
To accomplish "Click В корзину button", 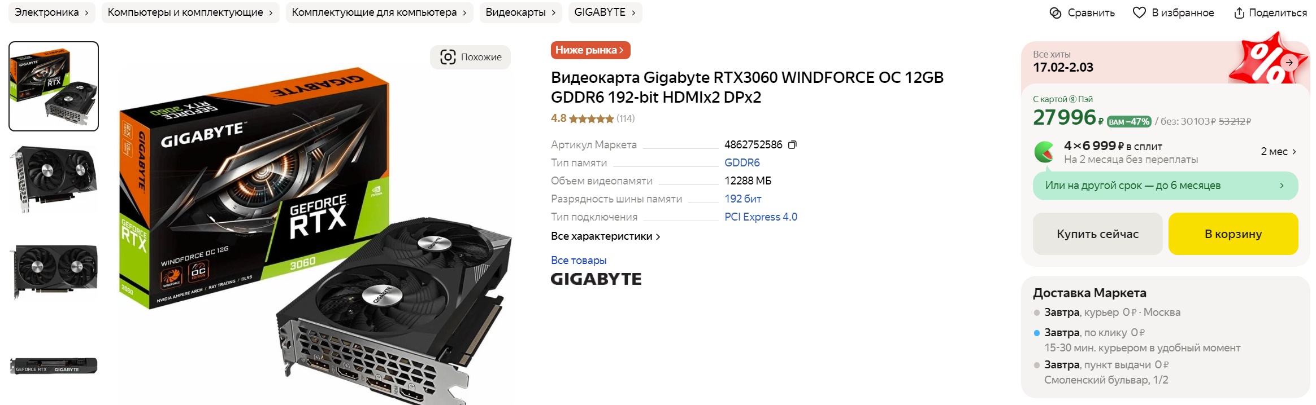I will (x=1233, y=234).
